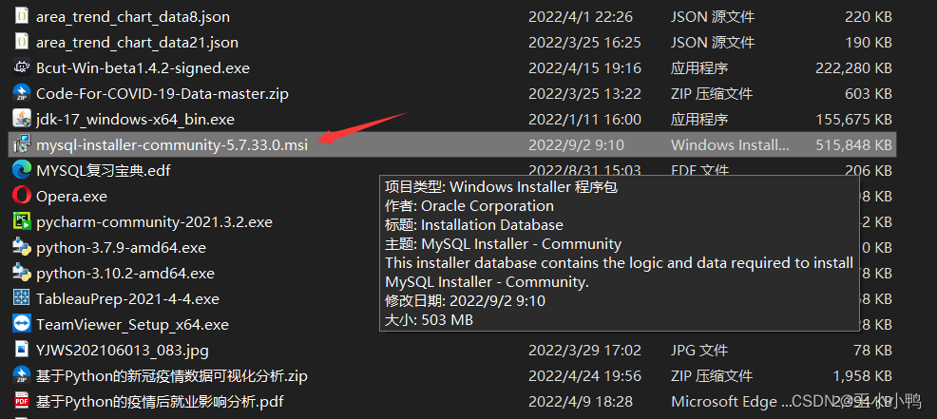Image resolution: width=937 pixels, height=419 pixels.
Task: Select file name area_trend_chart_data8.json
Action: [133, 17]
